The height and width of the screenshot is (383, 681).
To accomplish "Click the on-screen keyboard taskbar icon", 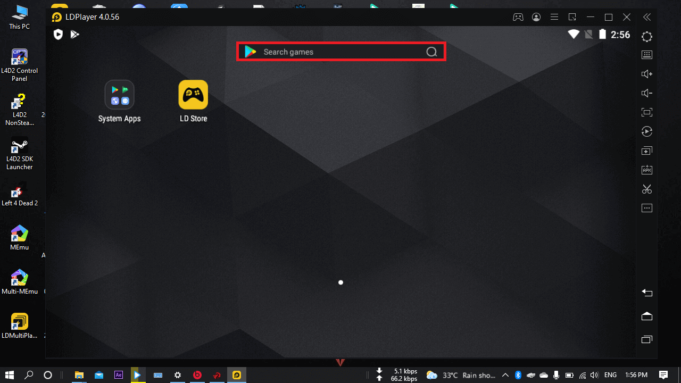I will [x=158, y=375].
